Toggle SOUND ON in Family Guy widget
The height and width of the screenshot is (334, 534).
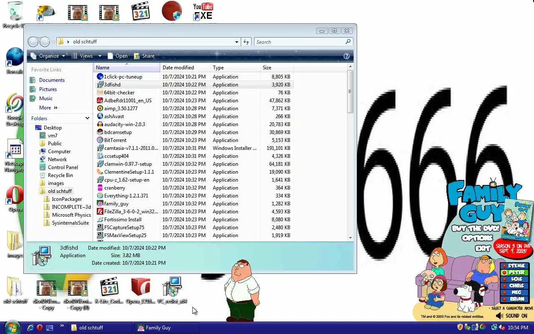(x=512, y=316)
